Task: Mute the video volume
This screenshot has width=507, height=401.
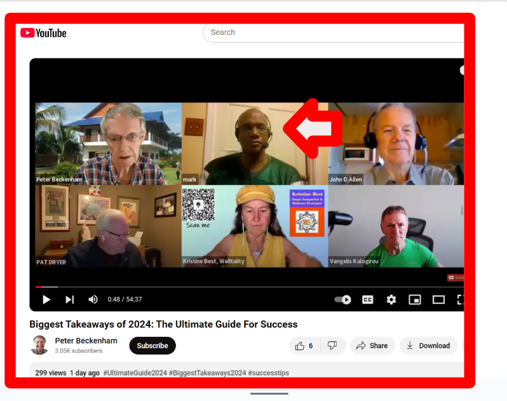Action: coord(93,299)
